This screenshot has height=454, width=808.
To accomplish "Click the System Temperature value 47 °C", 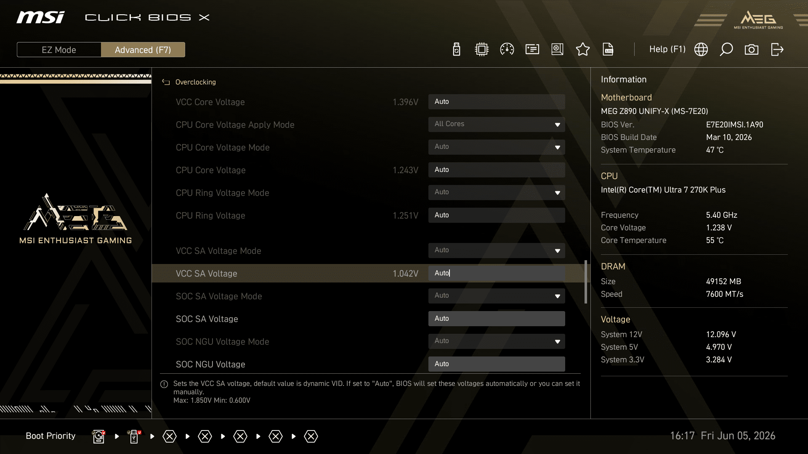I will pyautogui.click(x=715, y=150).
